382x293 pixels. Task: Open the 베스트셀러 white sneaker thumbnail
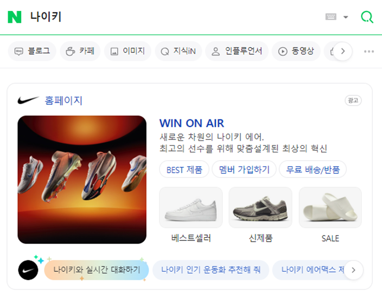click(191, 207)
